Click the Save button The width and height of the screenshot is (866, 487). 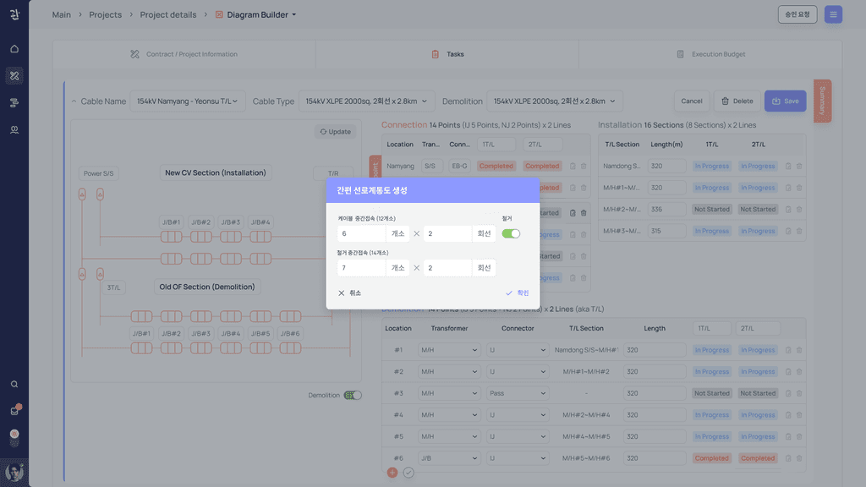pyautogui.click(x=785, y=101)
